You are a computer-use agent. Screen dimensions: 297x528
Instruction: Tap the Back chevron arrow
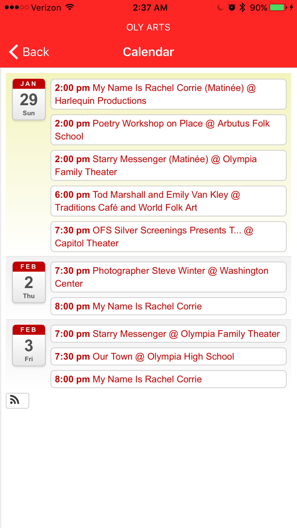click(14, 52)
